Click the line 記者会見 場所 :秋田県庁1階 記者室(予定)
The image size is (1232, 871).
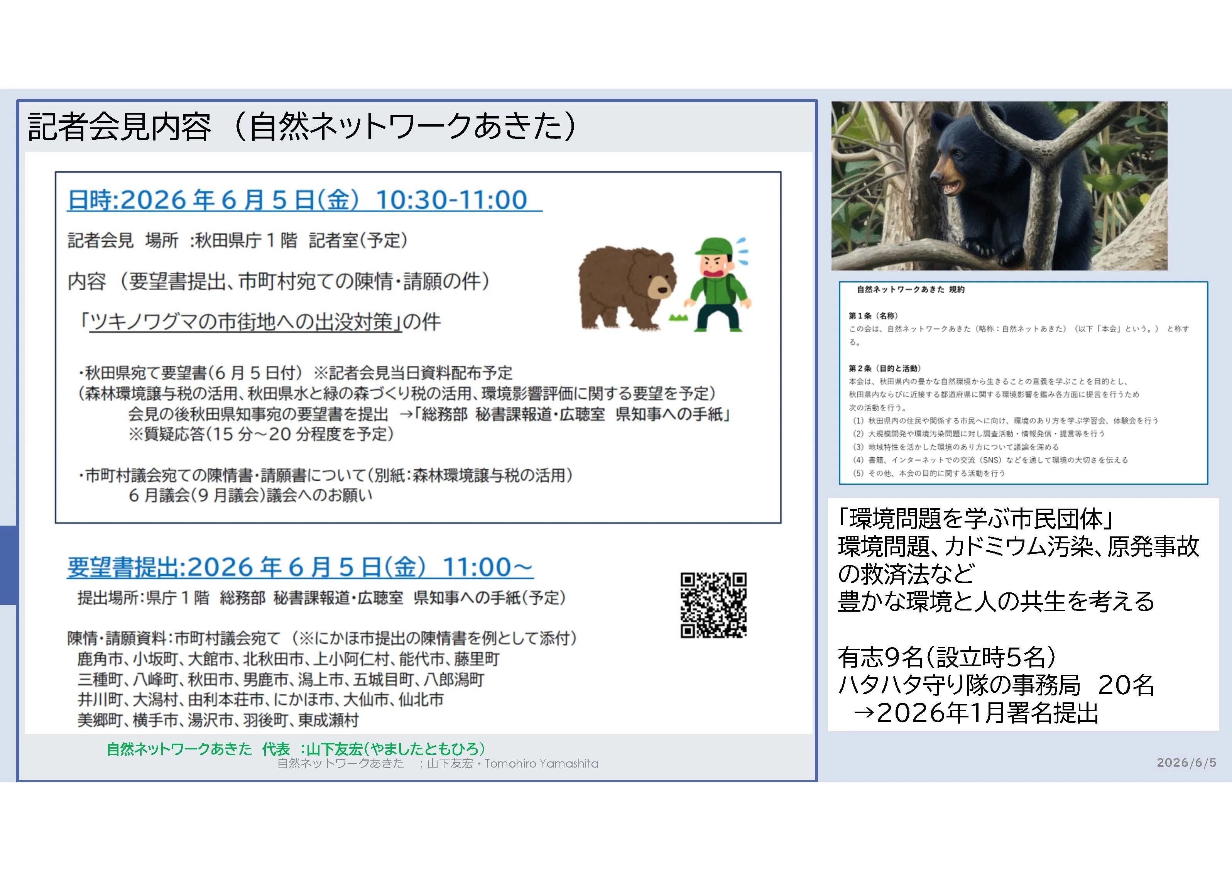point(237,240)
